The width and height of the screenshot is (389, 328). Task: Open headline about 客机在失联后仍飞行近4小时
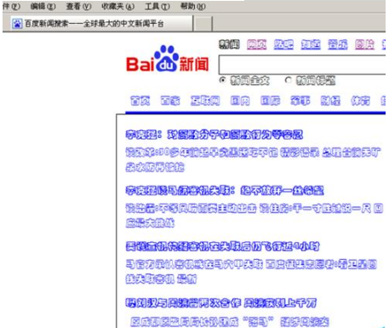[223, 246]
